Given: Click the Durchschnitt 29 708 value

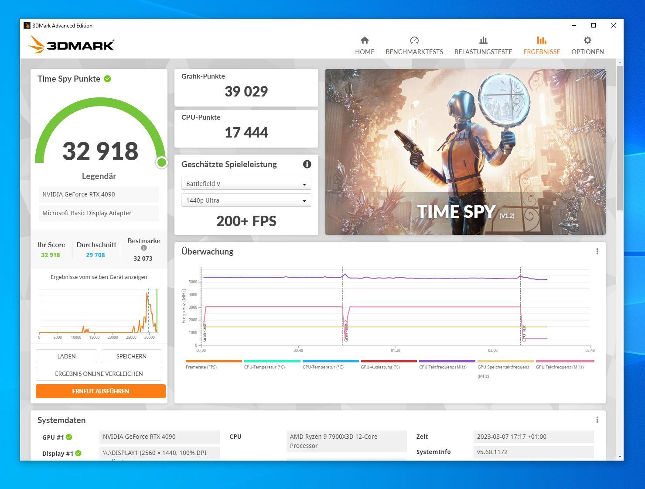Looking at the screenshot, I should 96,255.
